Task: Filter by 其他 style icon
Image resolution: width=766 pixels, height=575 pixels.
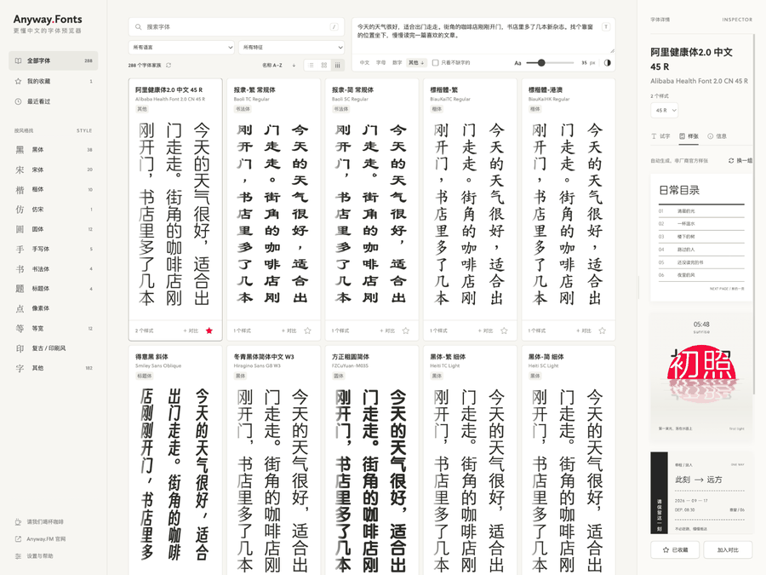Action: coord(20,368)
